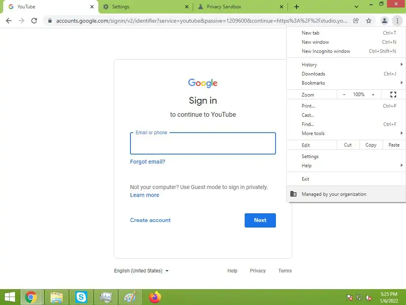The width and height of the screenshot is (406, 305).
Task: Open the system monitor taskbar icon
Action: point(105,297)
